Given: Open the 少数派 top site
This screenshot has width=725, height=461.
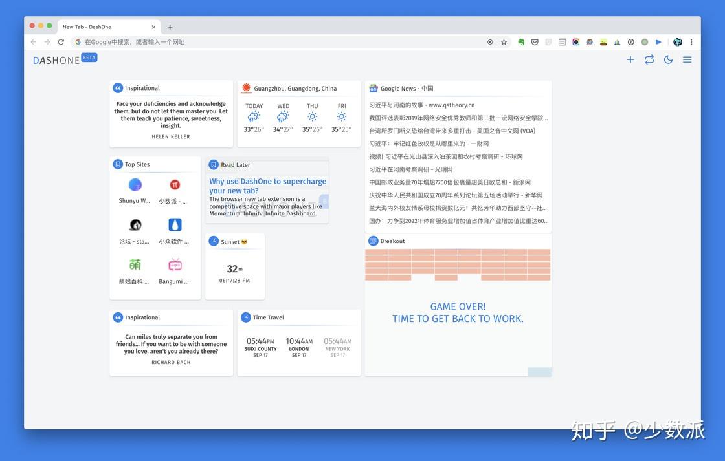Looking at the screenshot, I should click(174, 191).
